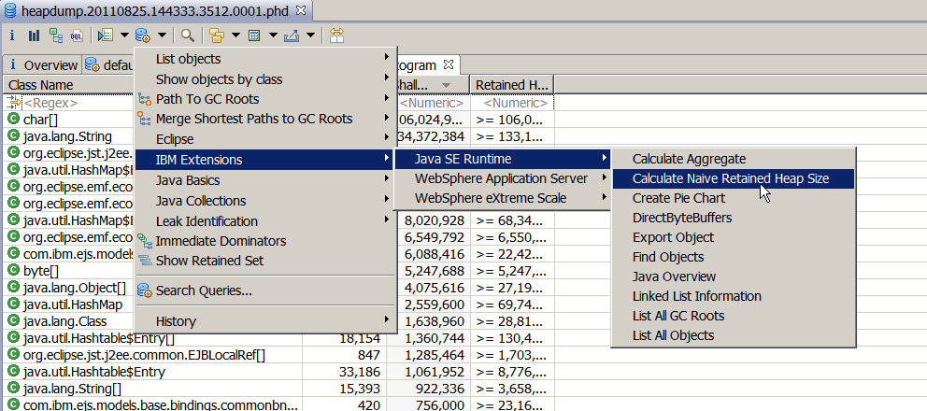Open dropdown arrow next to Query Browser icon
The width and height of the screenshot is (927, 411).
pyautogui.click(x=162, y=35)
